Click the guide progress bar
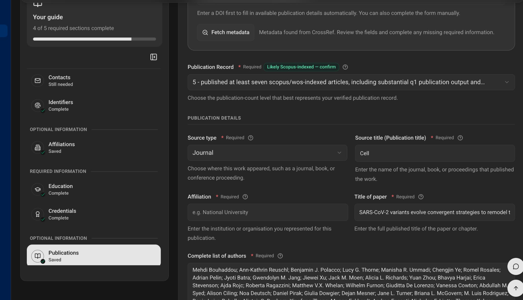This screenshot has width=523, height=300. tap(94, 39)
